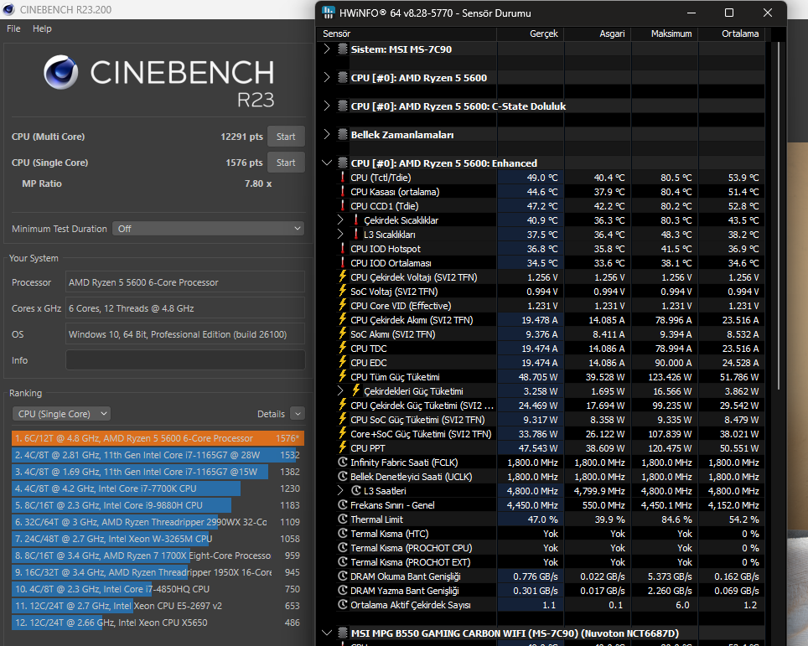Image resolution: width=808 pixels, height=646 pixels.
Task: Click the lightning icon beside CPU TDC
Action: (343, 349)
